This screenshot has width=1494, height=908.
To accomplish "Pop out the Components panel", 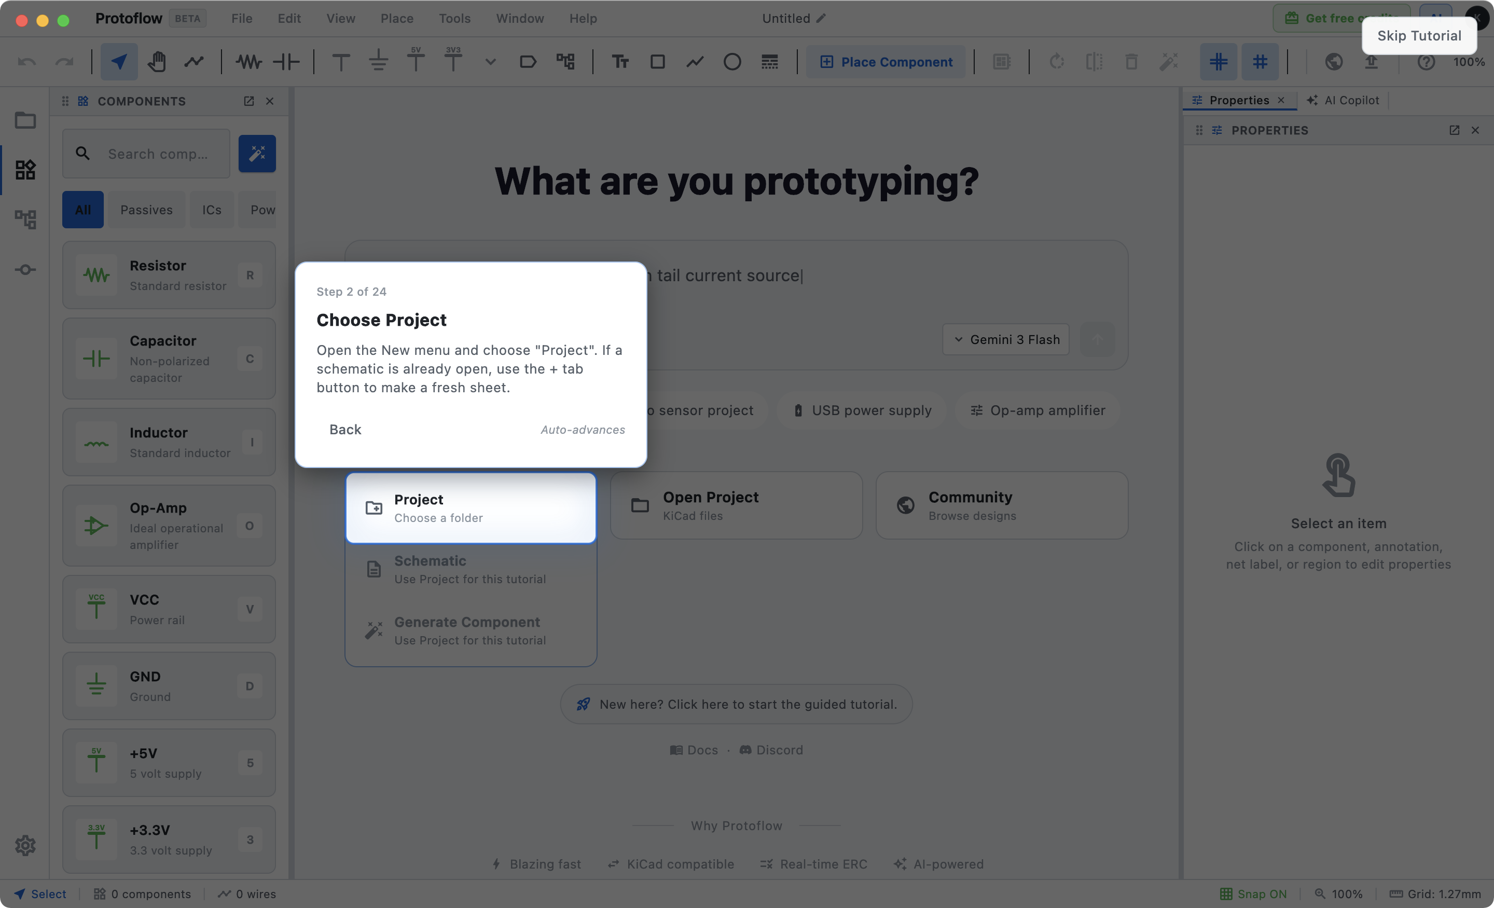I will click(248, 101).
